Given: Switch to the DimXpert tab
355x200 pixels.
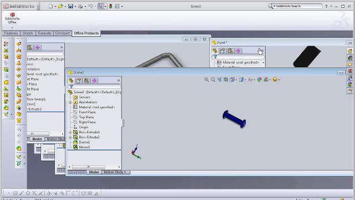Looking at the screenshot, I should 63,33.
